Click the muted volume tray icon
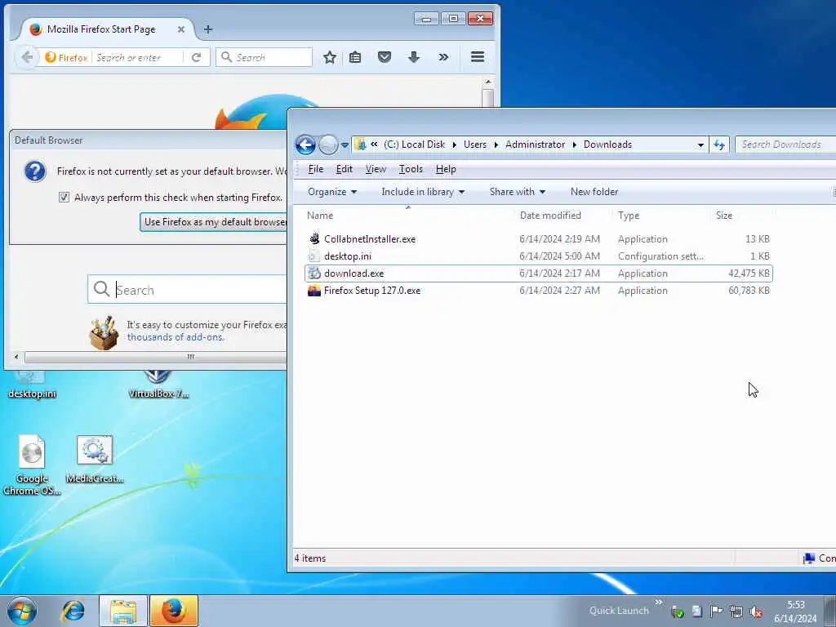This screenshot has width=836, height=627. [x=755, y=612]
